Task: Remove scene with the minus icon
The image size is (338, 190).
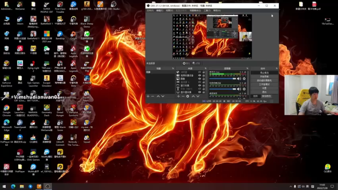Action: 153,96
